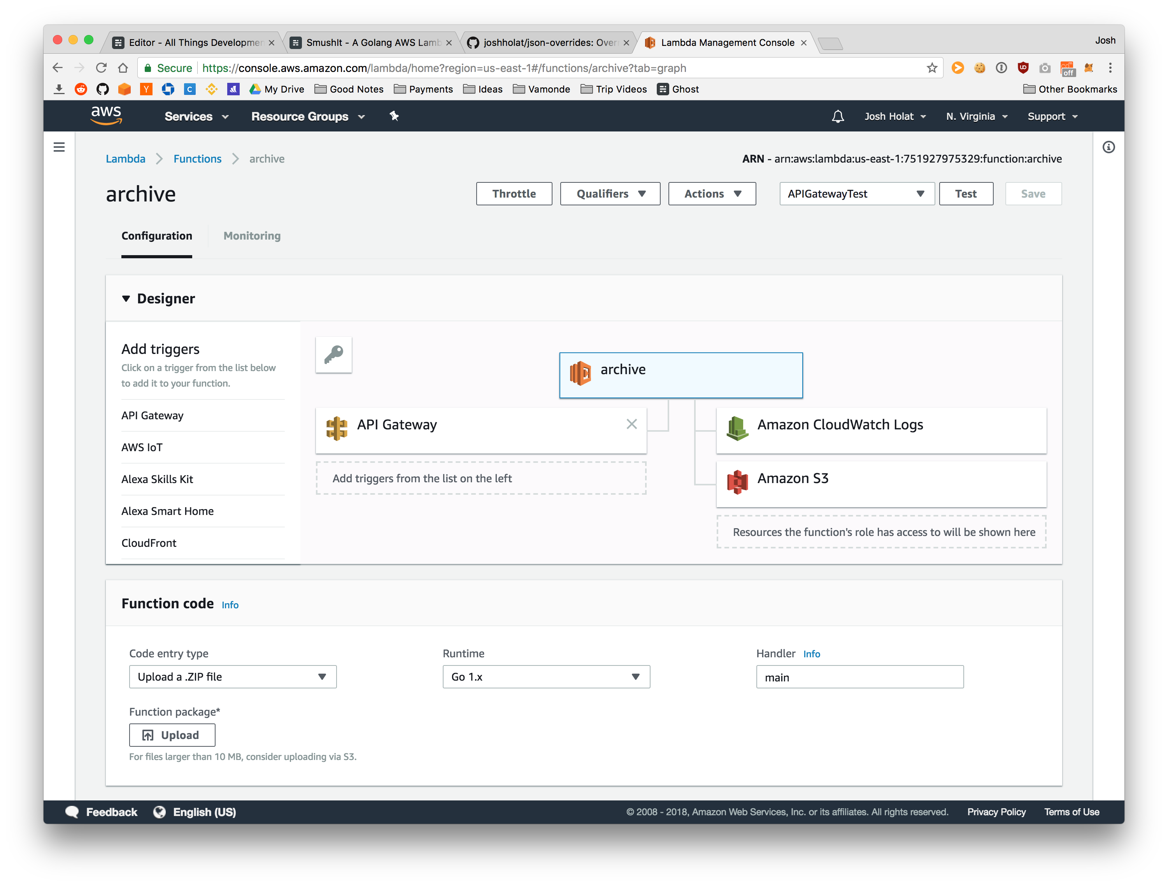Click the AWS notifications bell icon
The height and width of the screenshot is (886, 1168).
click(837, 116)
